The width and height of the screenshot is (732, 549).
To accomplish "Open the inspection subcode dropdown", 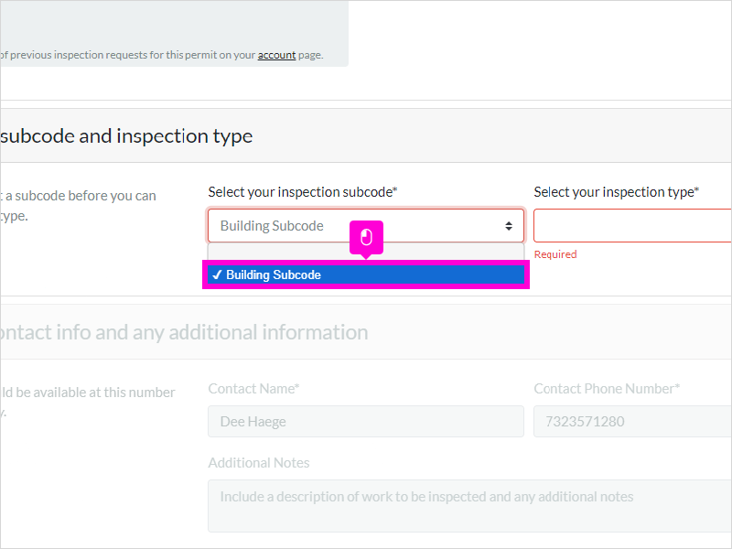I will pyautogui.click(x=366, y=225).
